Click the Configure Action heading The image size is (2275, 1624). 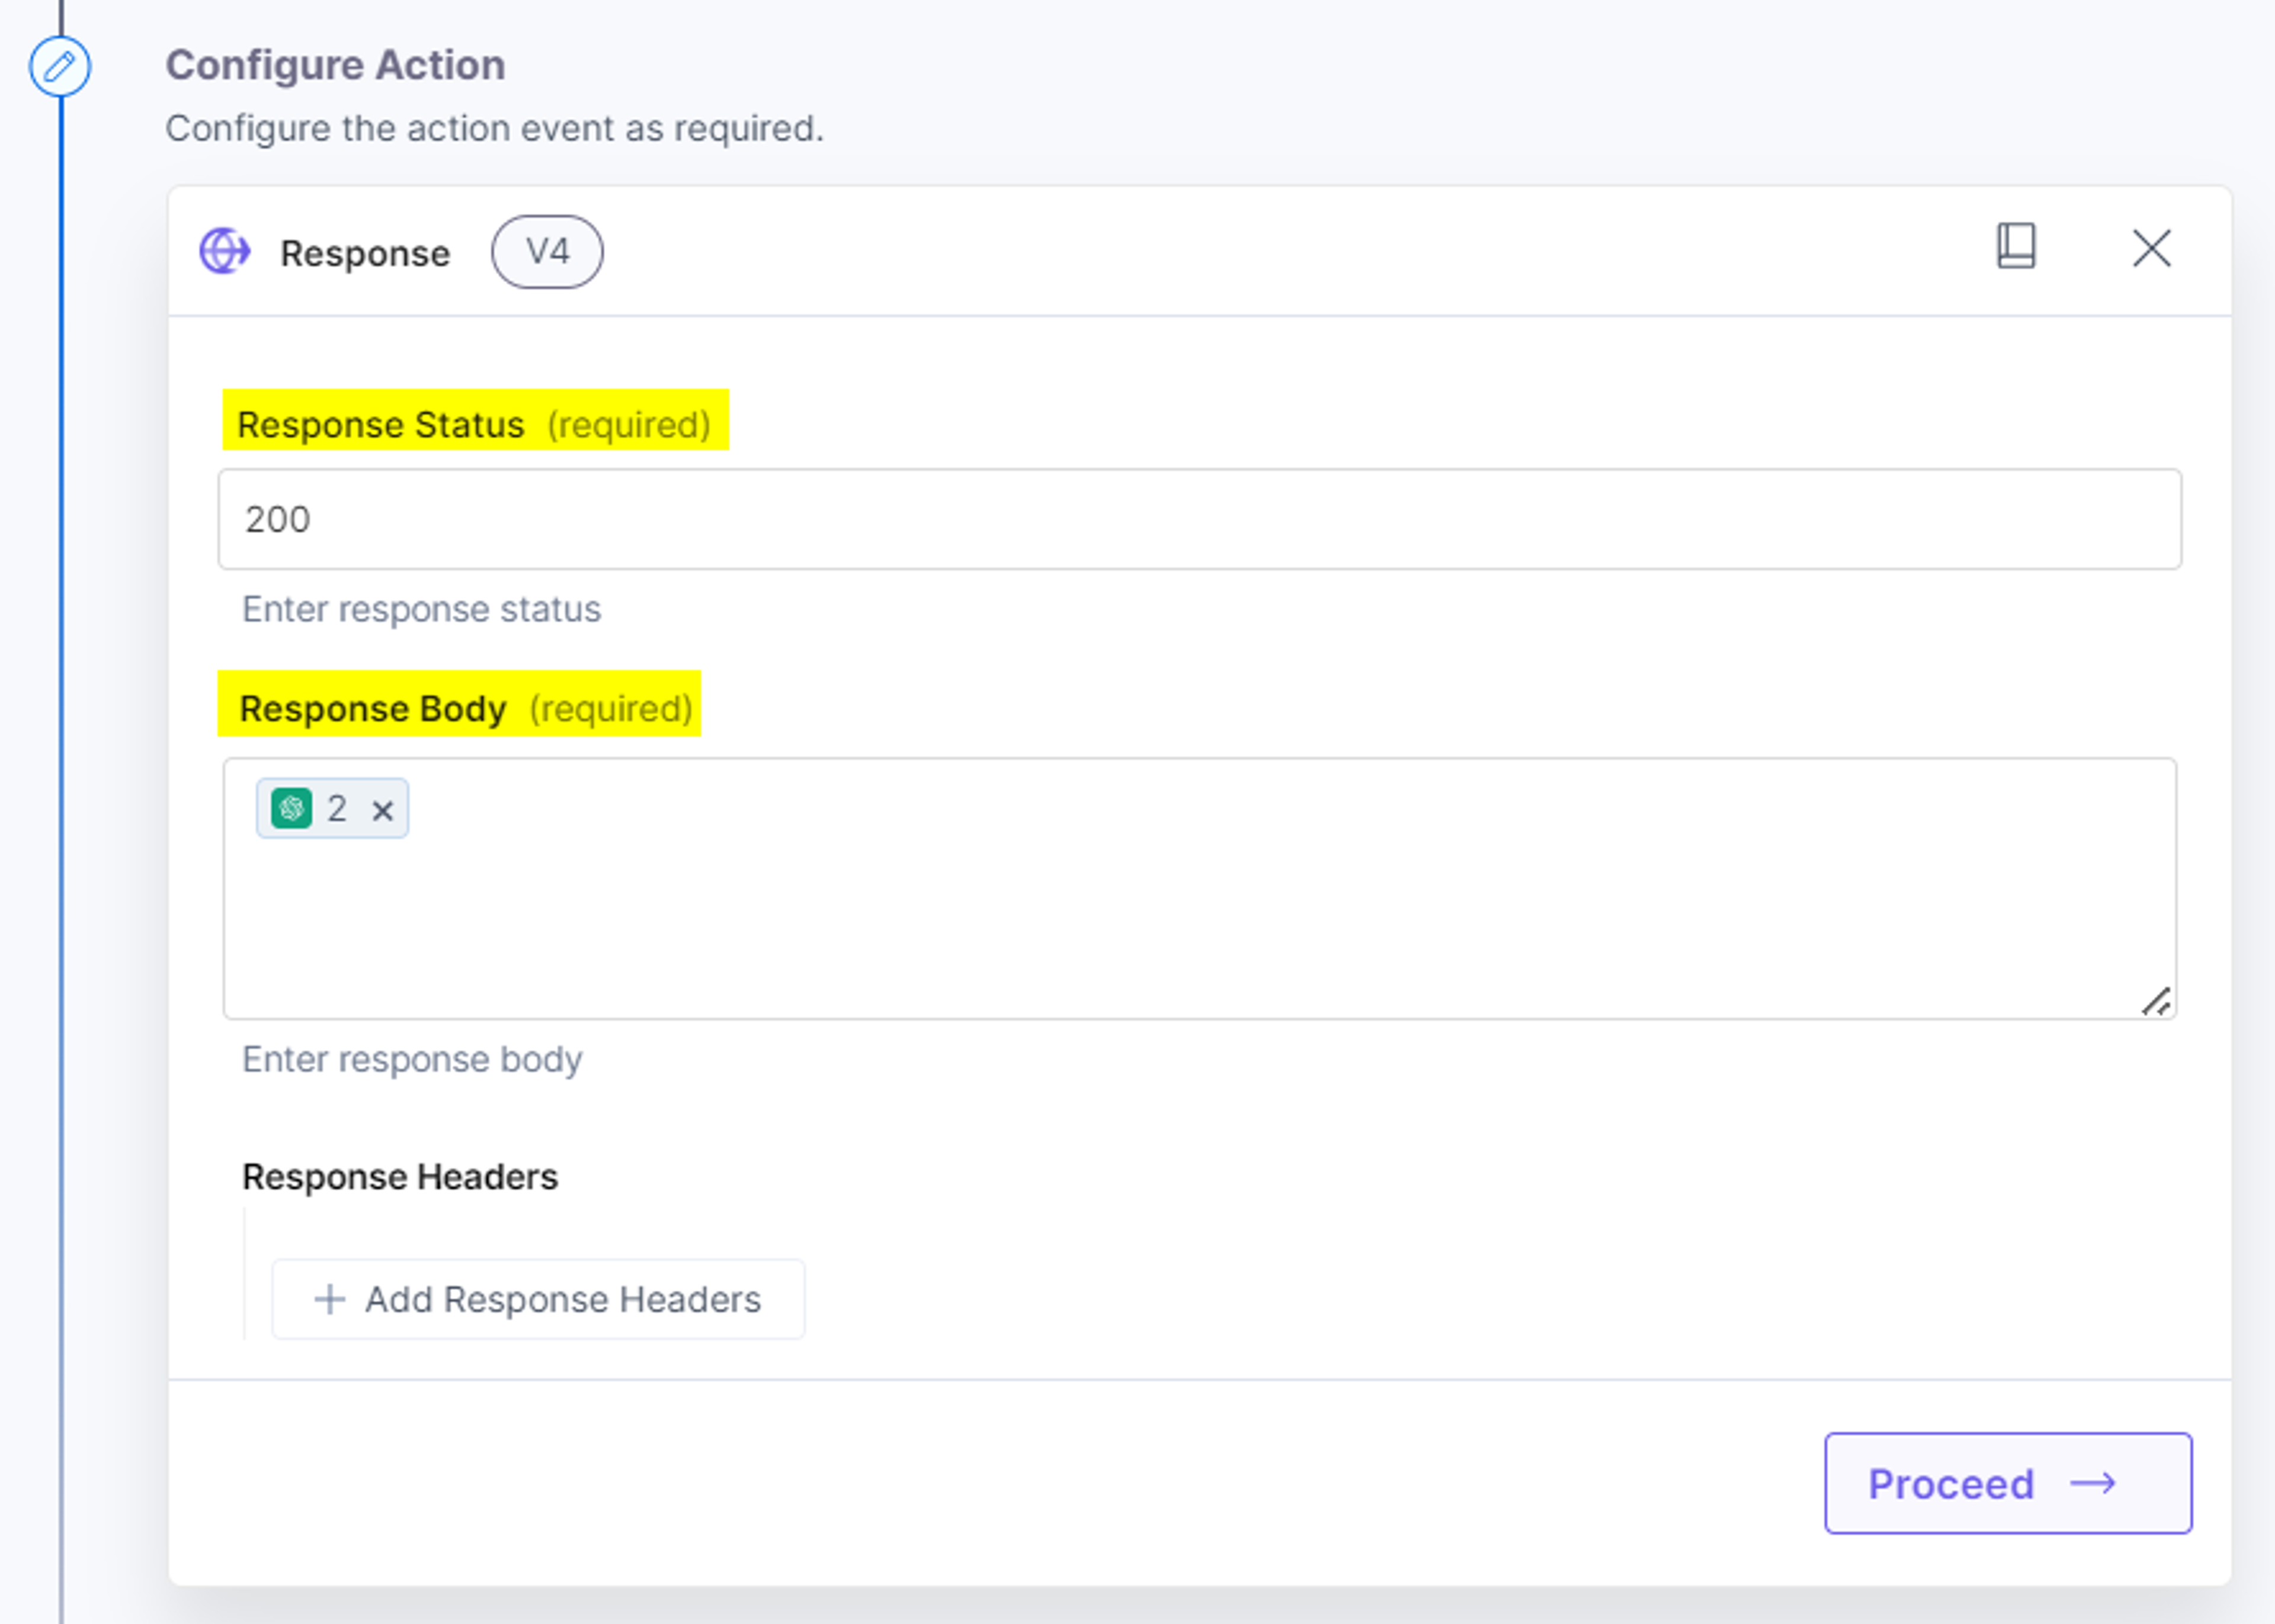(335, 65)
